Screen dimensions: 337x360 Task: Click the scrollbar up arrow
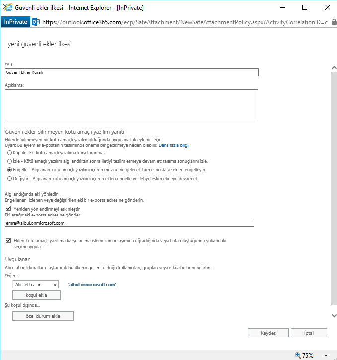[x=334, y=68]
